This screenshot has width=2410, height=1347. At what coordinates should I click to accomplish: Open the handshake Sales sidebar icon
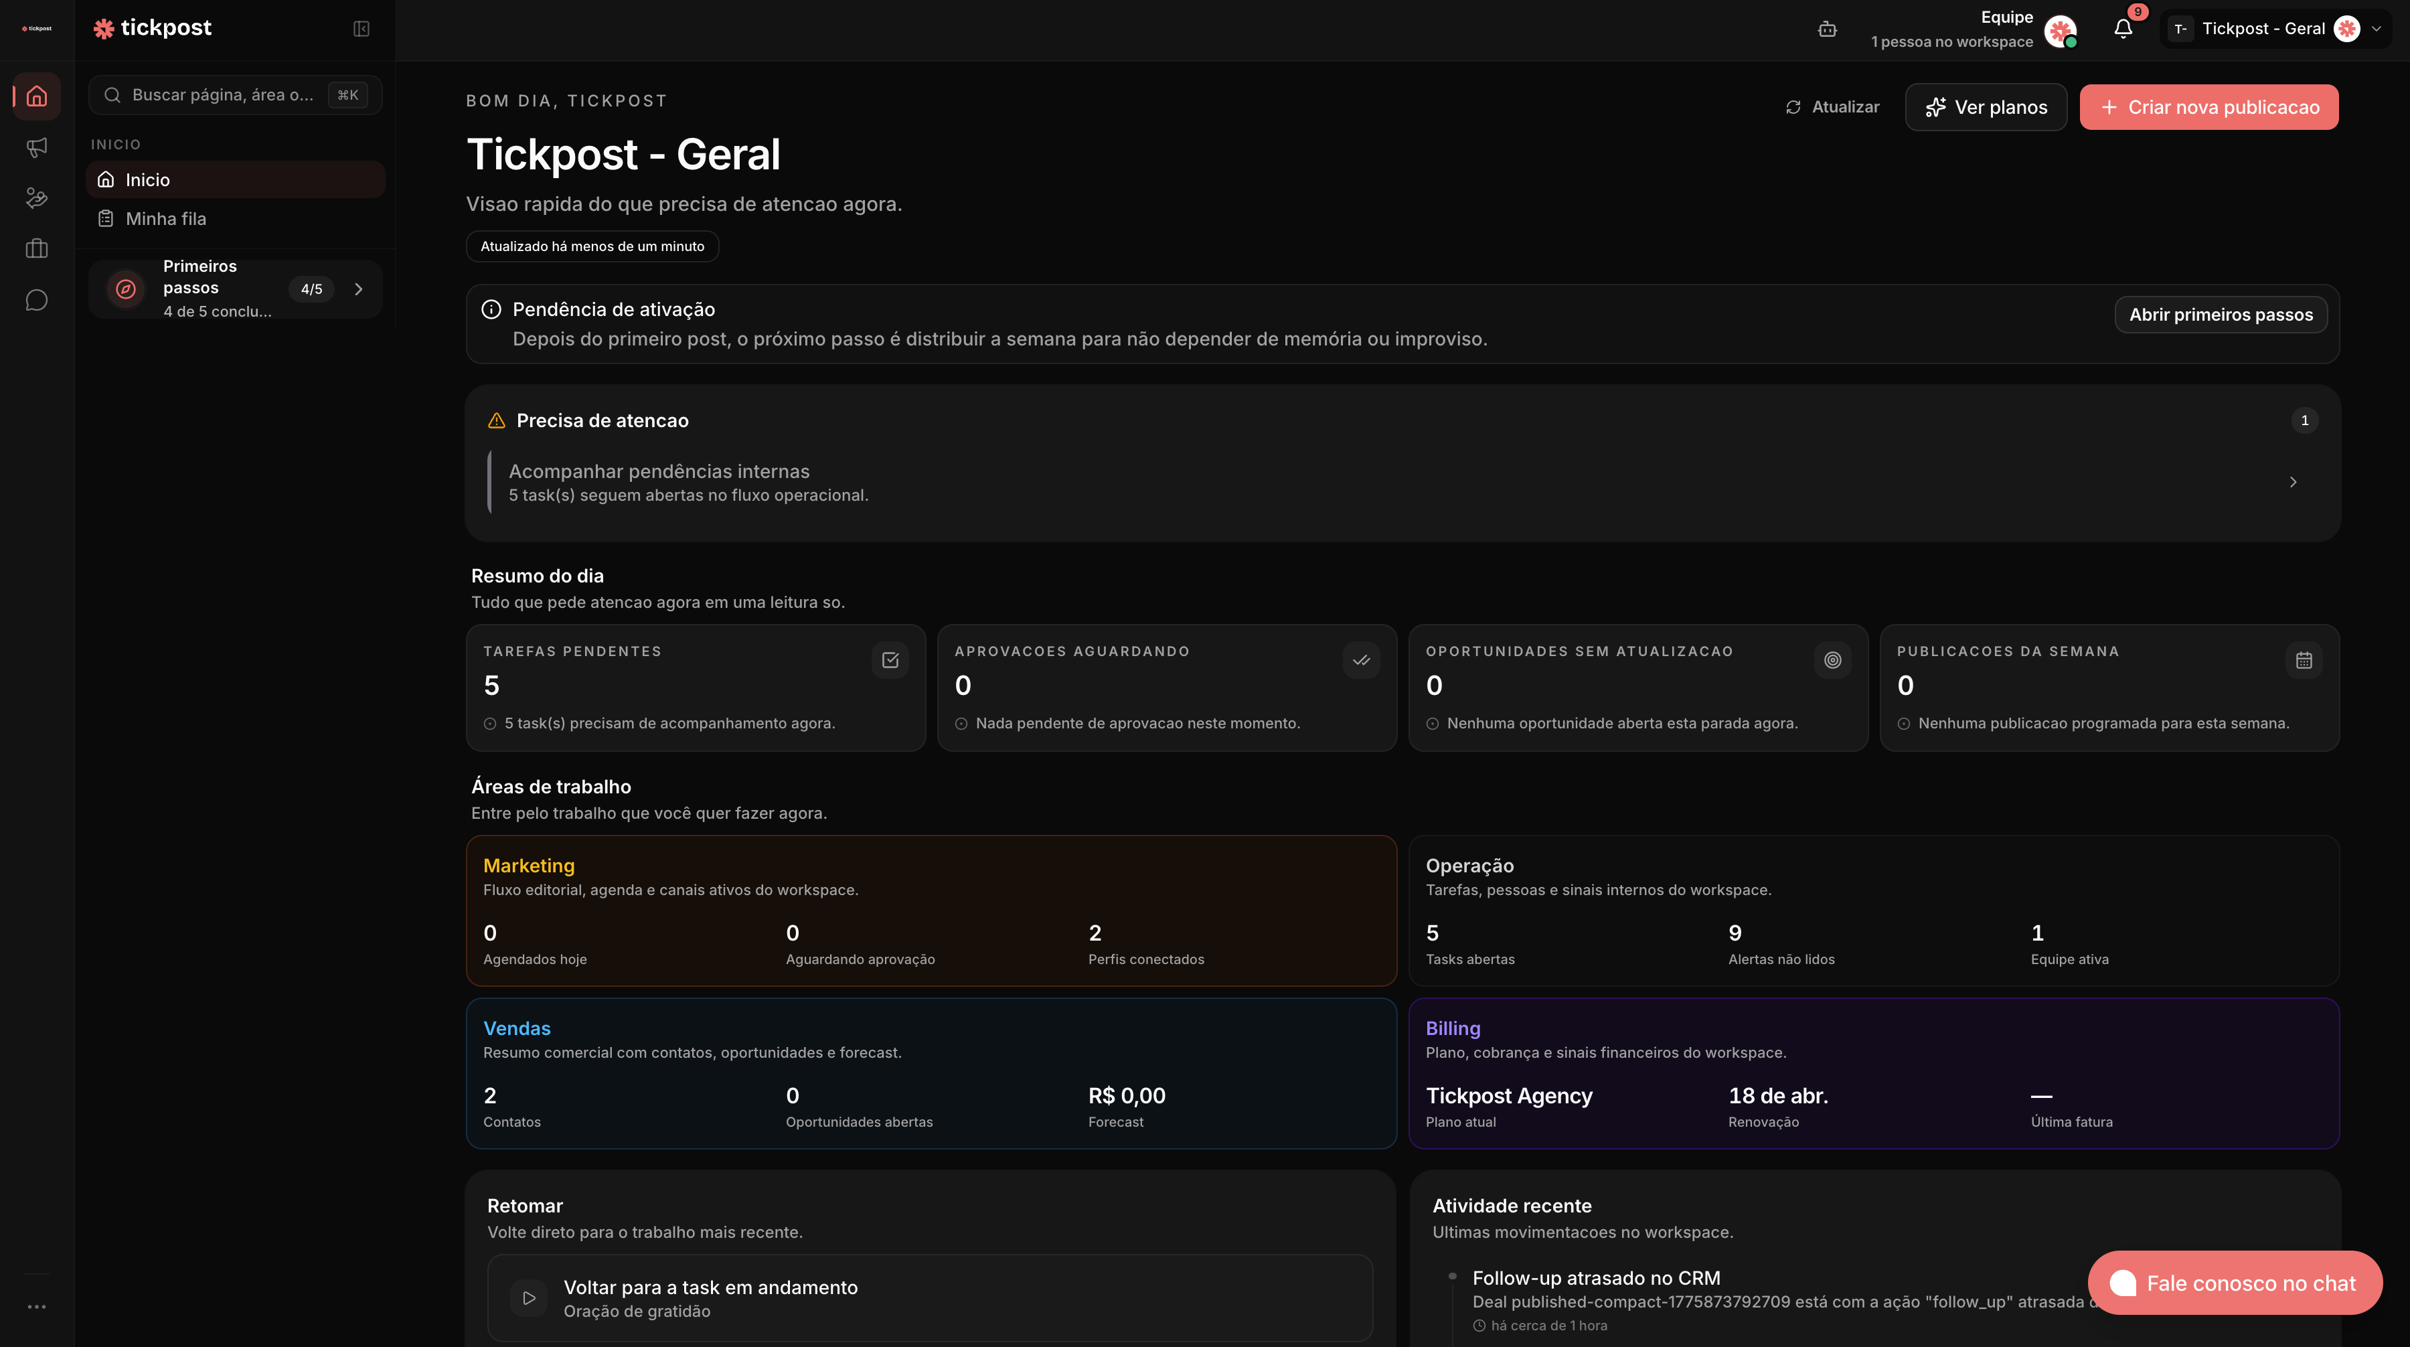pyautogui.click(x=37, y=197)
